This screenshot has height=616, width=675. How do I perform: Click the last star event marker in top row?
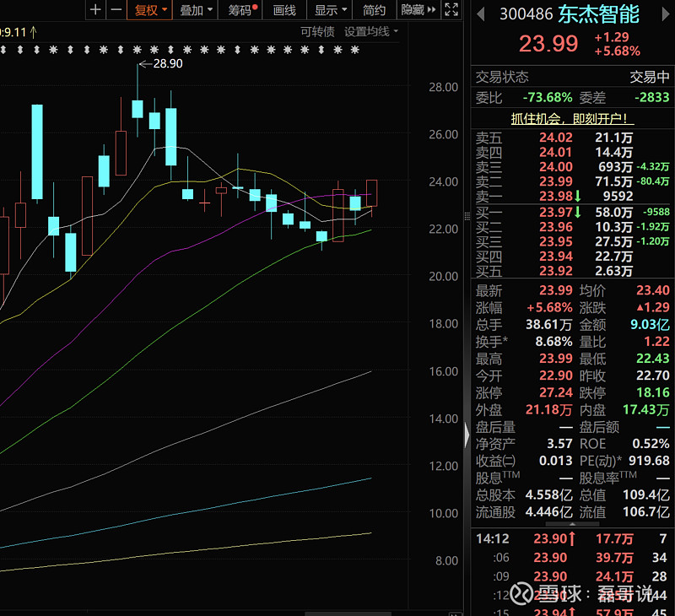click(x=354, y=50)
